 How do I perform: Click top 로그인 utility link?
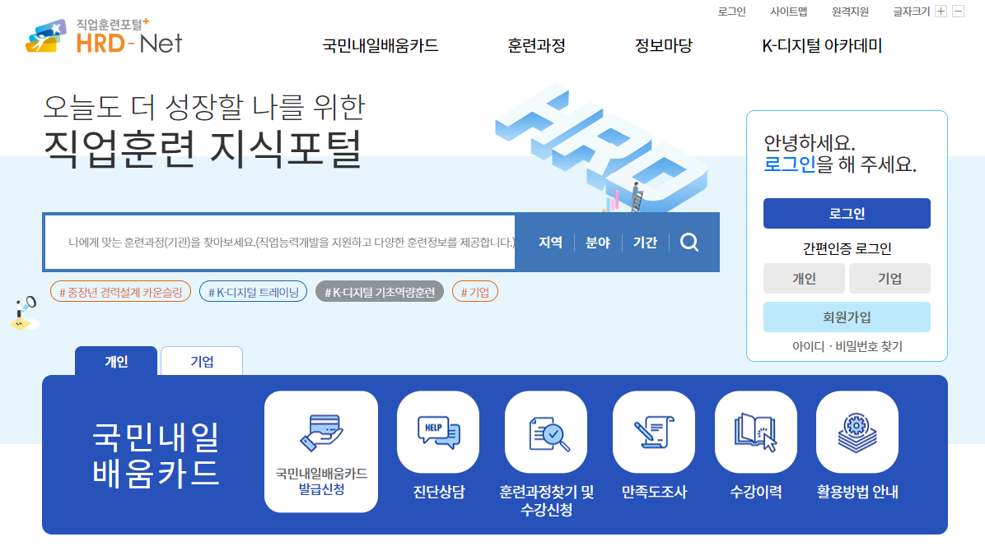click(732, 12)
